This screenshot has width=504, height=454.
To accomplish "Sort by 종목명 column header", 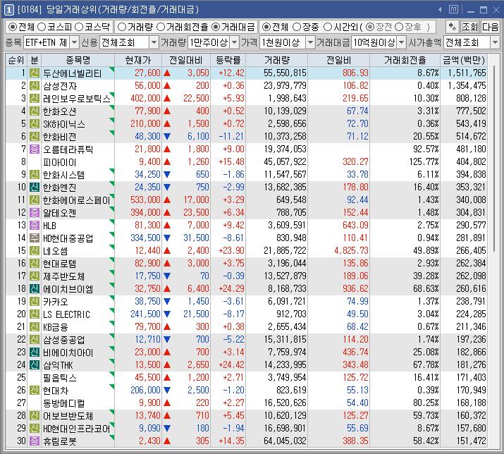I will pos(78,60).
